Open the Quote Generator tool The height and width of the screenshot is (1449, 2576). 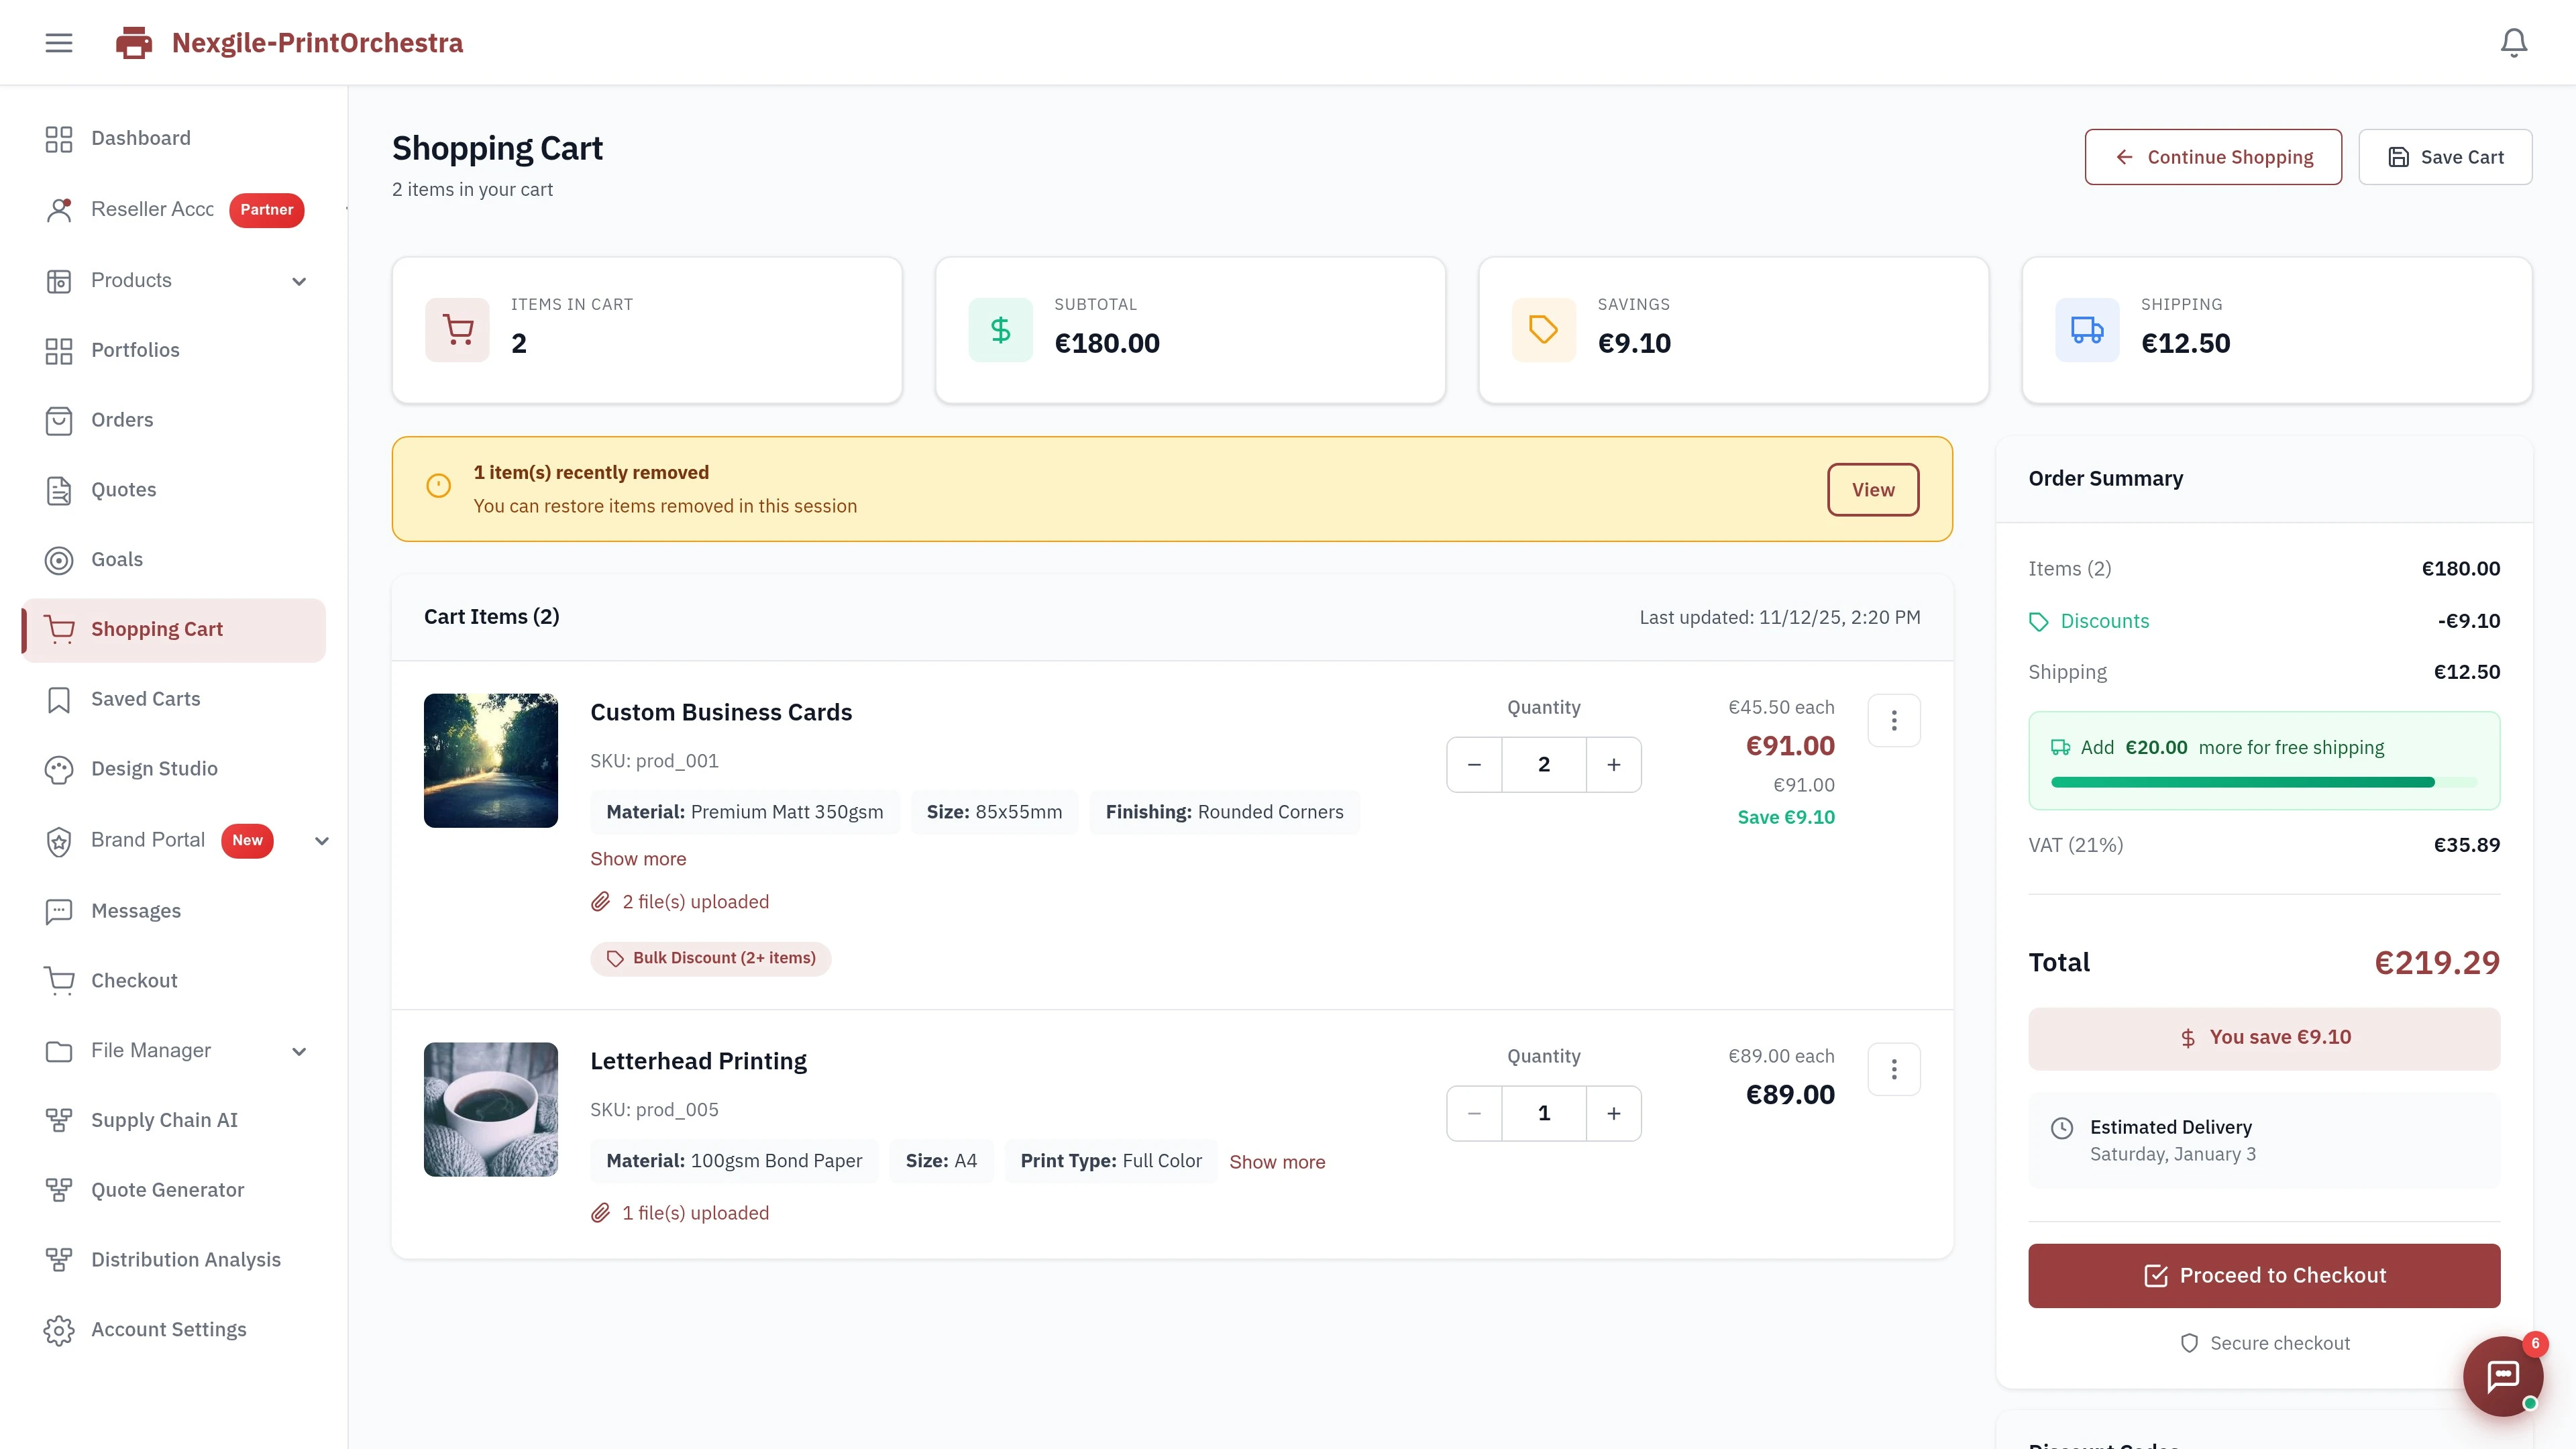[x=167, y=1190]
